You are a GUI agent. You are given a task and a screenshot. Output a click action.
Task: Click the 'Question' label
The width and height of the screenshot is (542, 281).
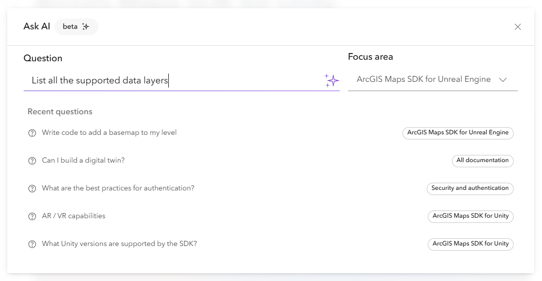(43, 58)
